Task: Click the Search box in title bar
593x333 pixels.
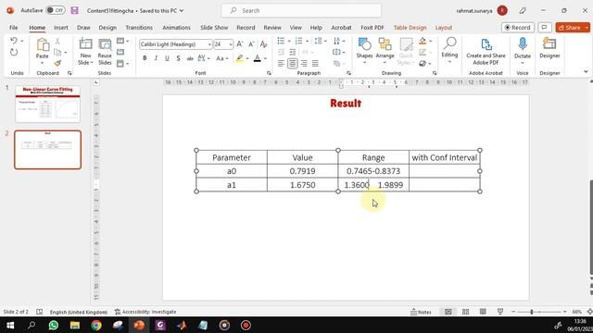Action: pos(301,10)
